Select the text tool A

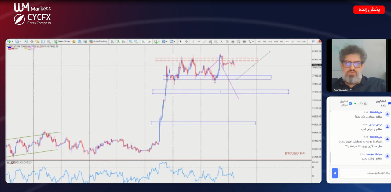click(x=221, y=42)
